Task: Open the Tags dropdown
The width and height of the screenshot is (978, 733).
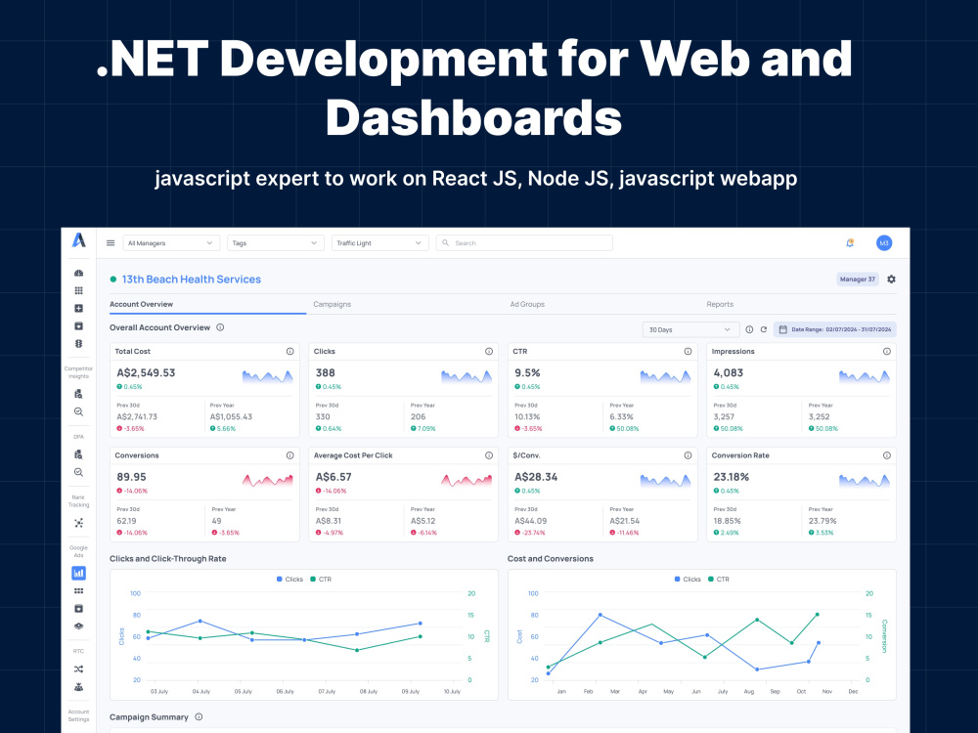Action: point(275,243)
